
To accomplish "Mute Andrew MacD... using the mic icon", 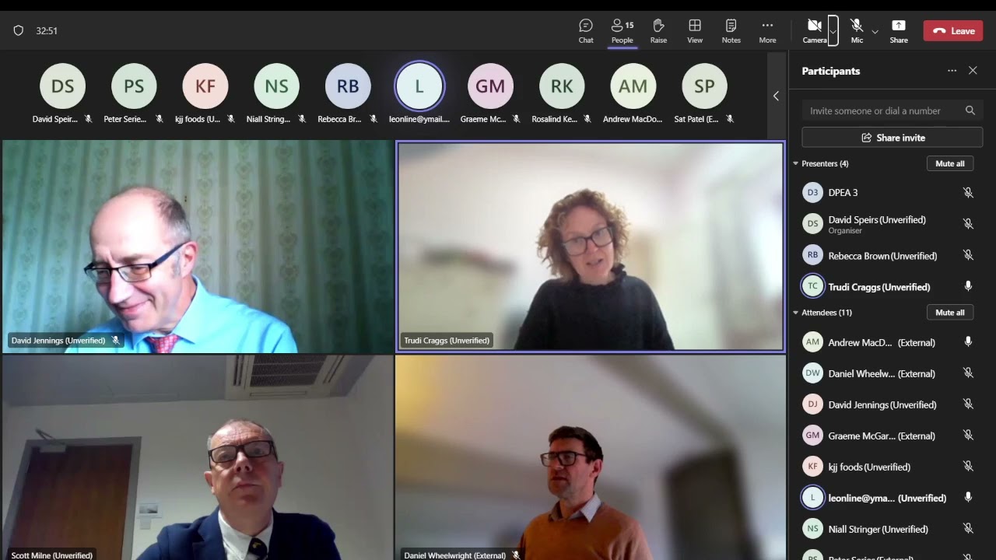I will [968, 342].
